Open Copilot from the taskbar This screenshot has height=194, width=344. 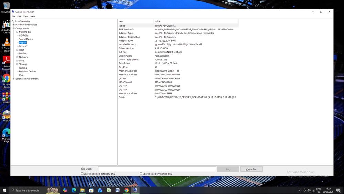[x=65, y=190]
